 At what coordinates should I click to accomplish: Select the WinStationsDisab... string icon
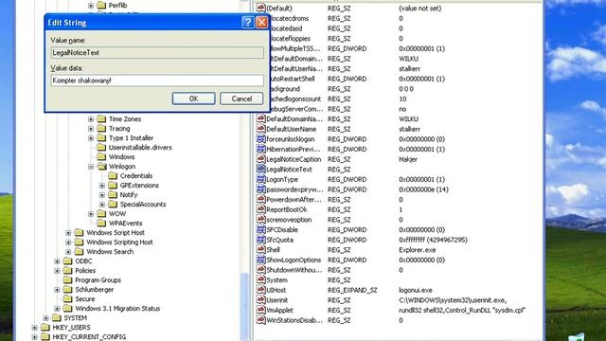pyautogui.click(x=261, y=320)
